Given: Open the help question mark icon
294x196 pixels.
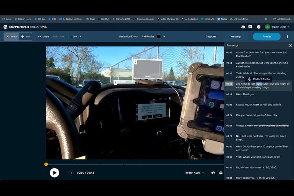Looking at the screenshot, I should [x=259, y=27].
